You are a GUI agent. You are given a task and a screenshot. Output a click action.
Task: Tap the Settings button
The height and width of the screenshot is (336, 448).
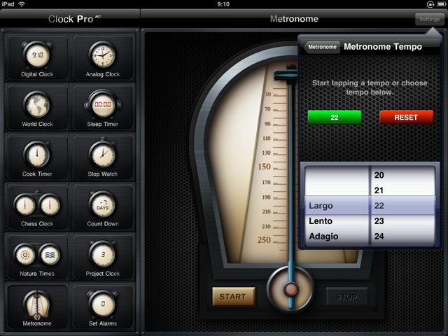(429, 19)
